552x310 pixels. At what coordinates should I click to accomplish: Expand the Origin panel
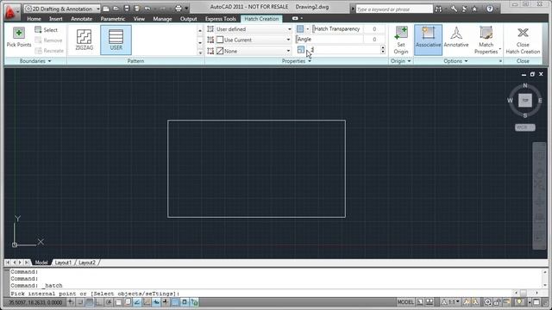400,61
